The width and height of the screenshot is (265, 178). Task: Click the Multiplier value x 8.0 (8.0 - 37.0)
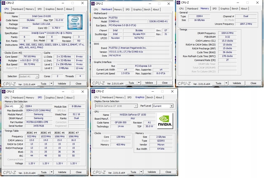click(30, 60)
